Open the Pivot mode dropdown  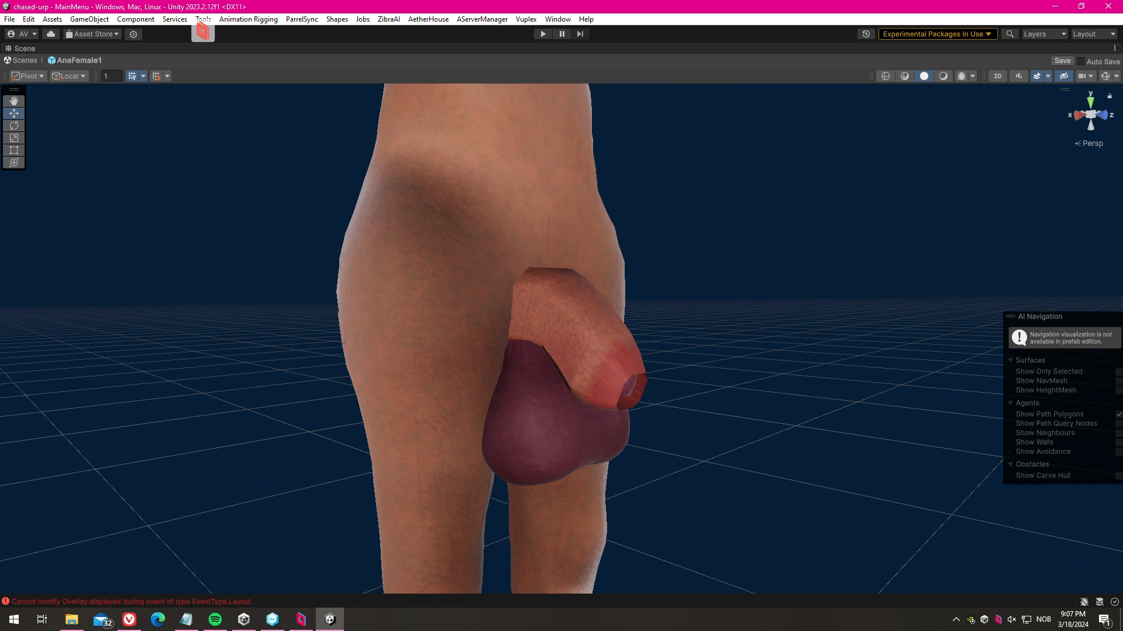tap(28, 76)
